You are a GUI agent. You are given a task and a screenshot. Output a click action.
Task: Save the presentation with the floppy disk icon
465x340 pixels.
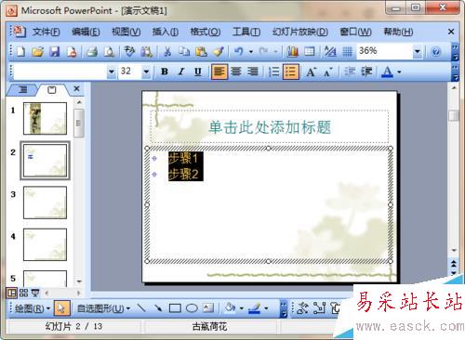55,51
